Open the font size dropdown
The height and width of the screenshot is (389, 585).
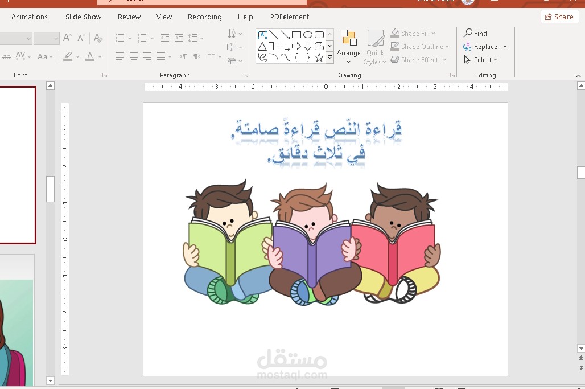56,39
